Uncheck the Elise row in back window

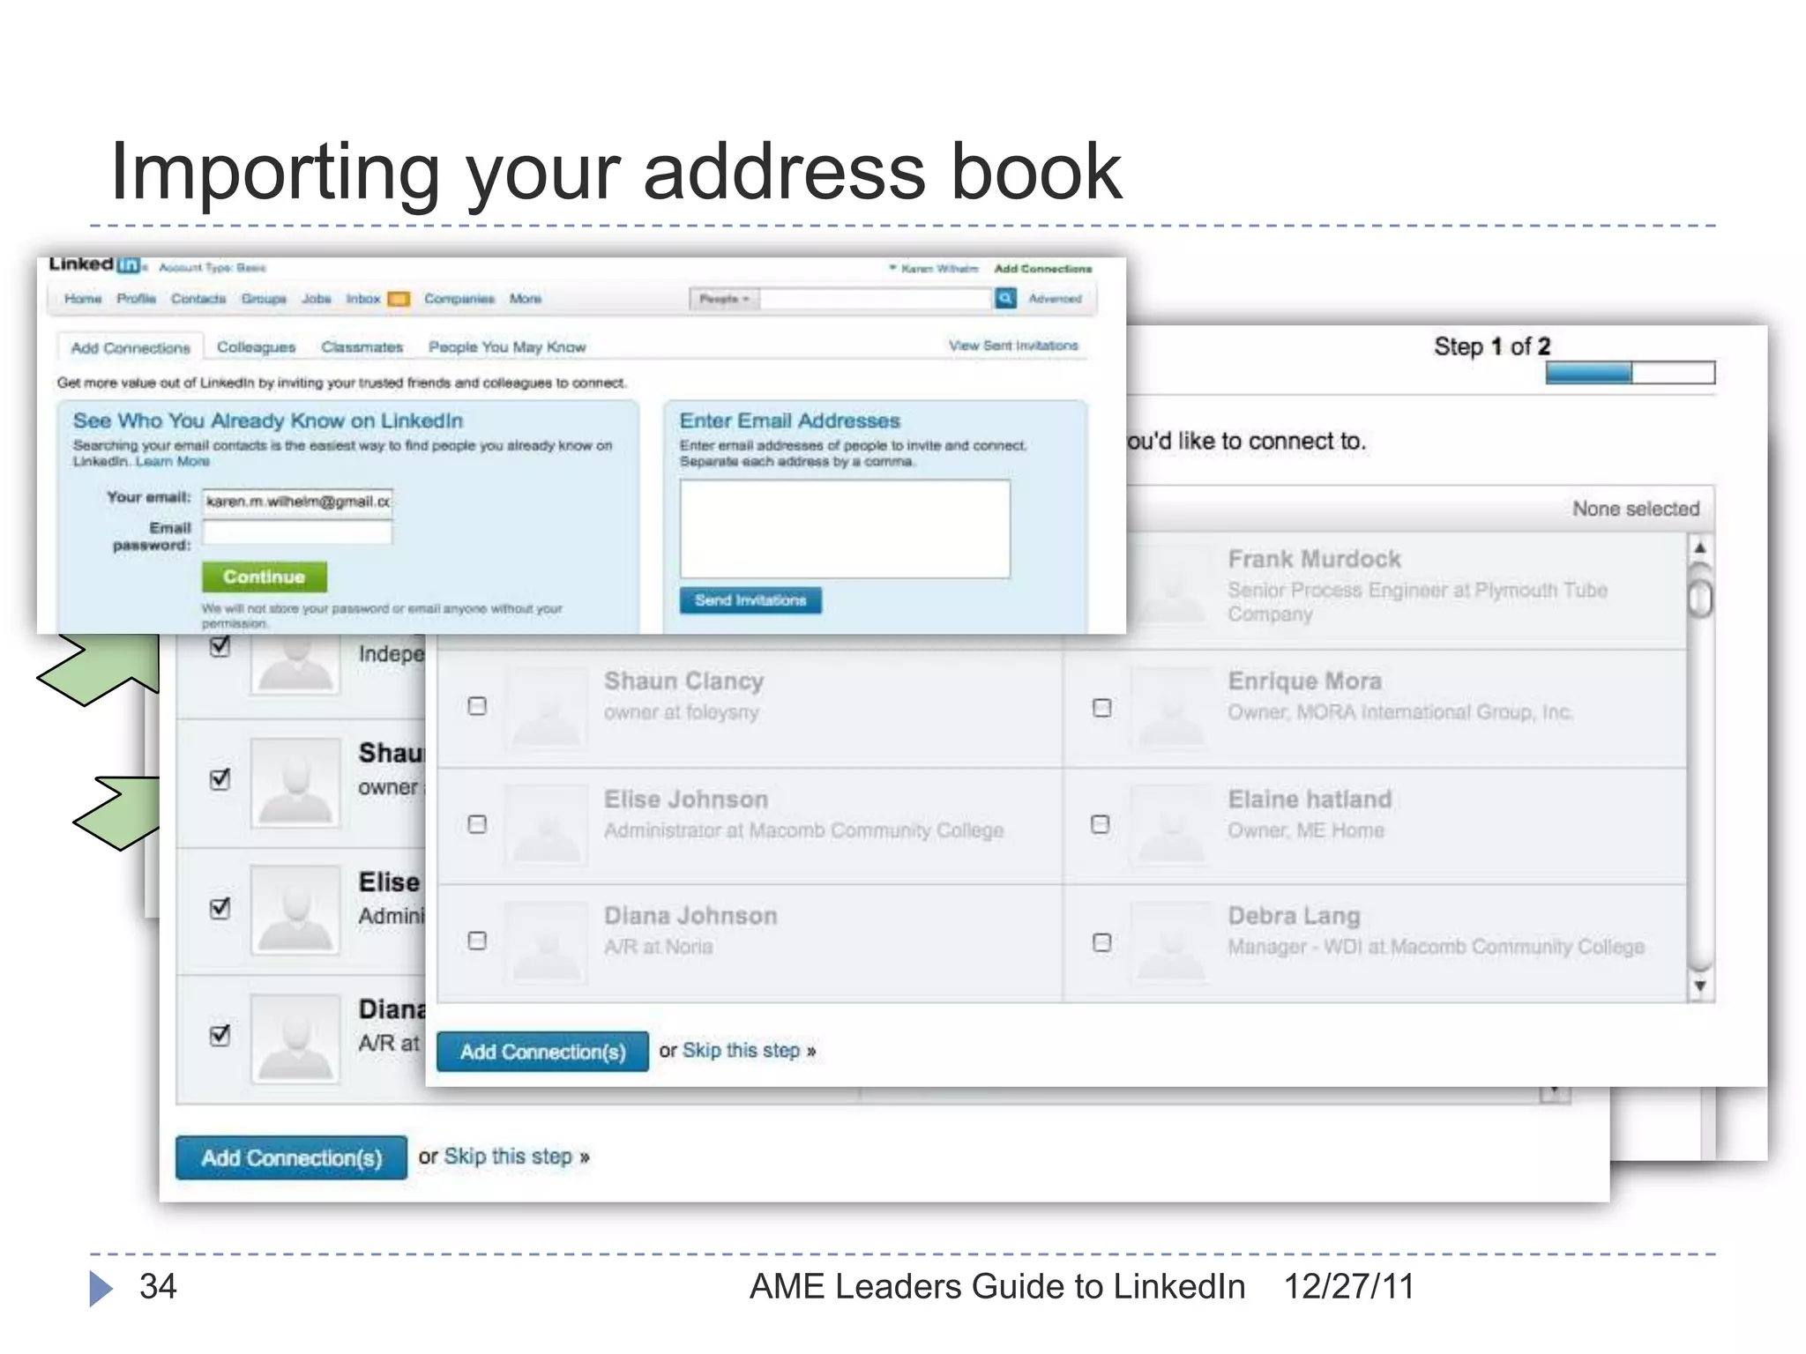click(x=220, y=908)
